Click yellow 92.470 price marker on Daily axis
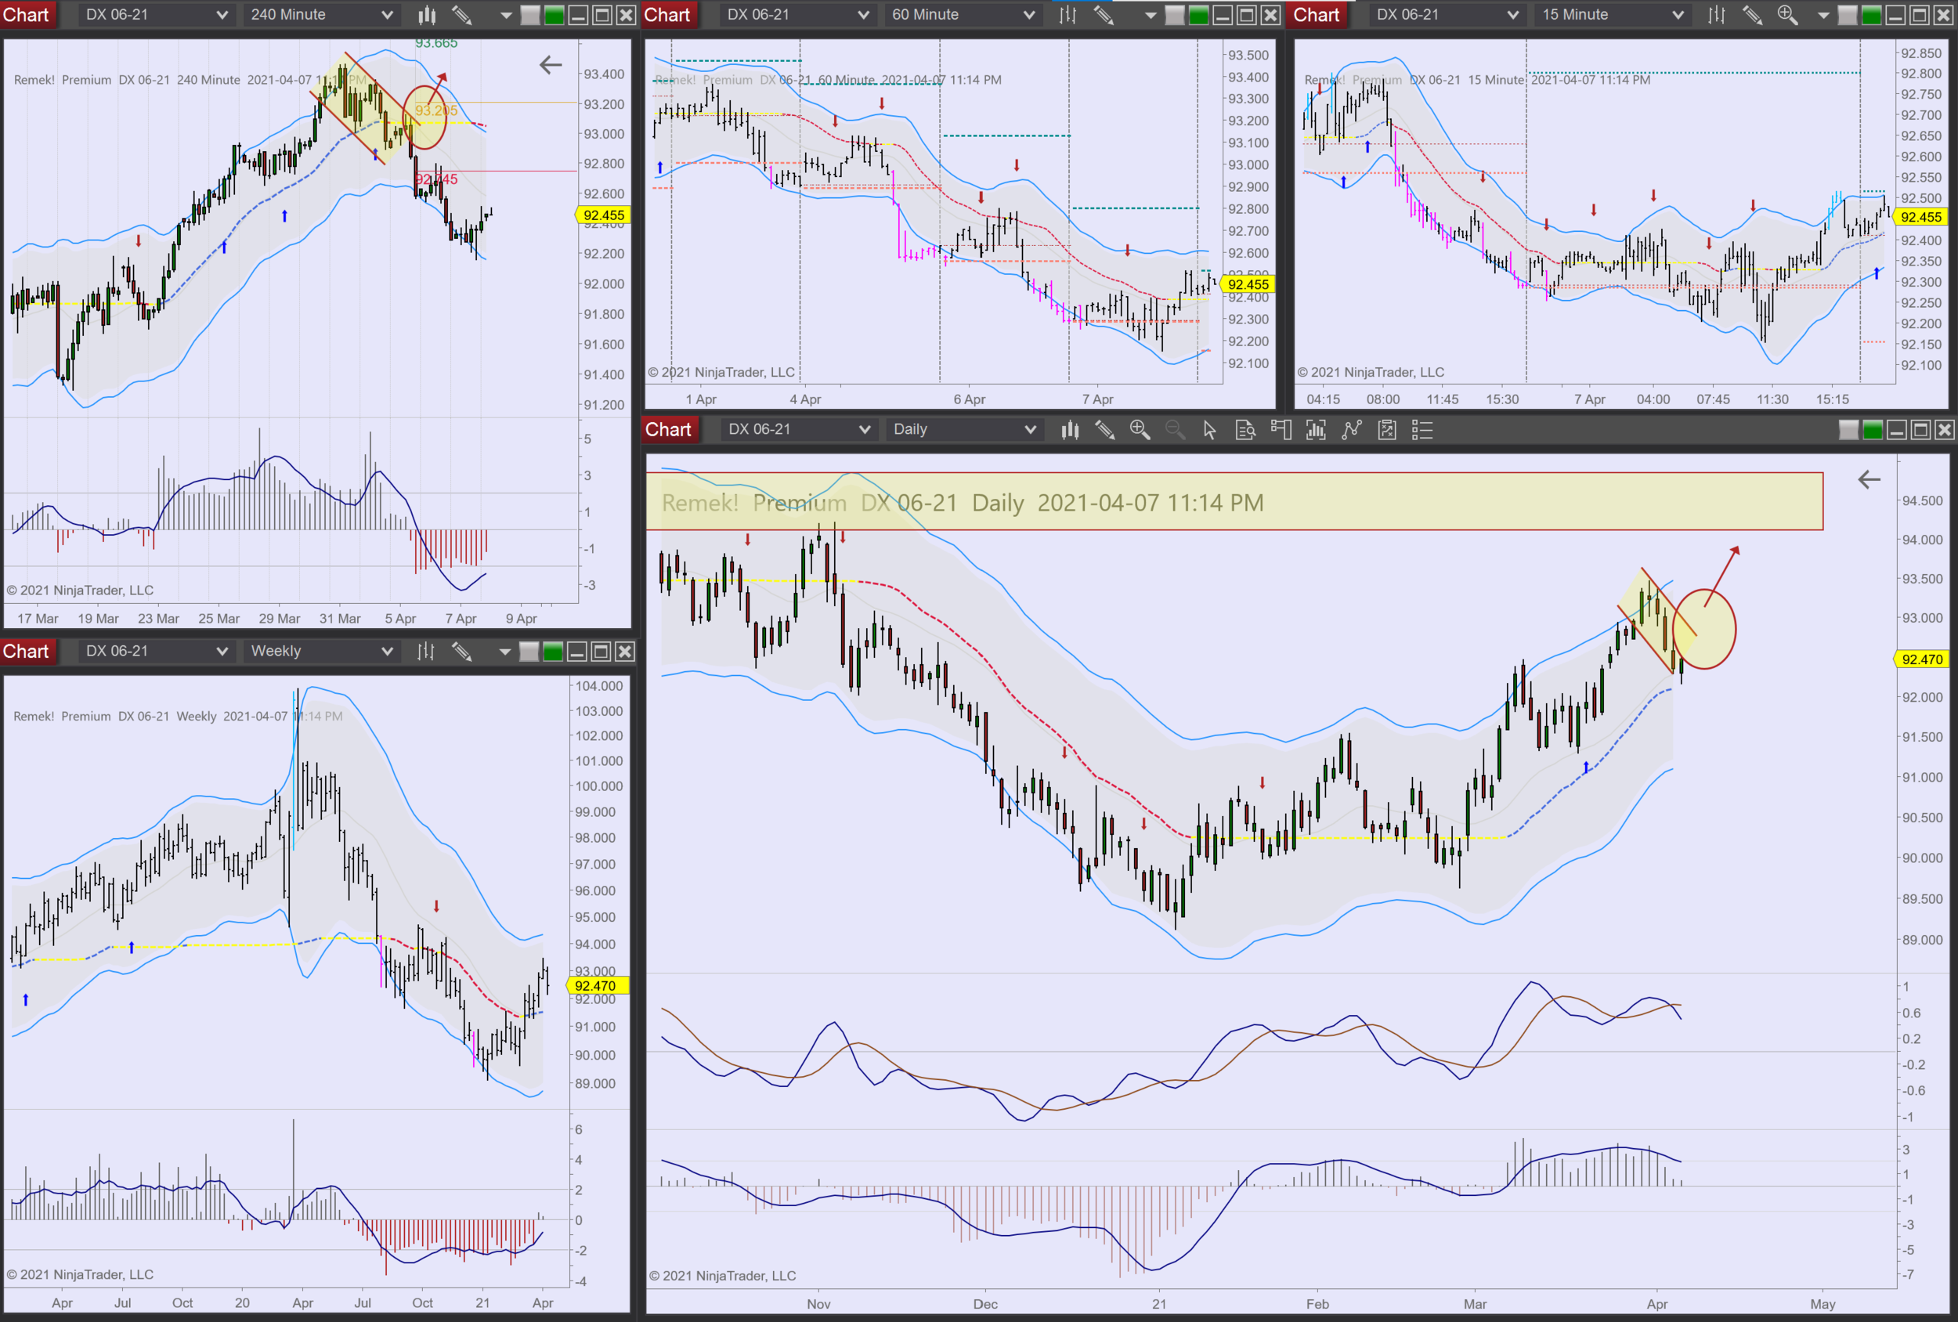This screenshot has width=1958, height=1322. click(x=1921, y=659)
